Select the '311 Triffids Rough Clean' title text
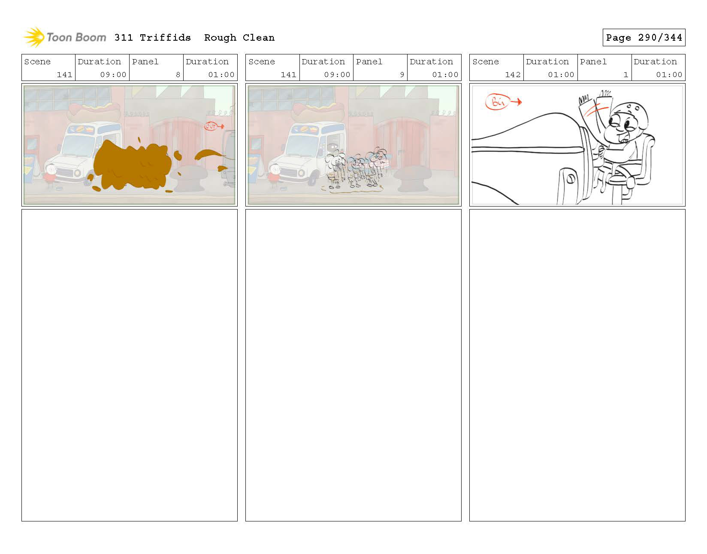Viewport: 707px width, 554px height. (194, 38)
